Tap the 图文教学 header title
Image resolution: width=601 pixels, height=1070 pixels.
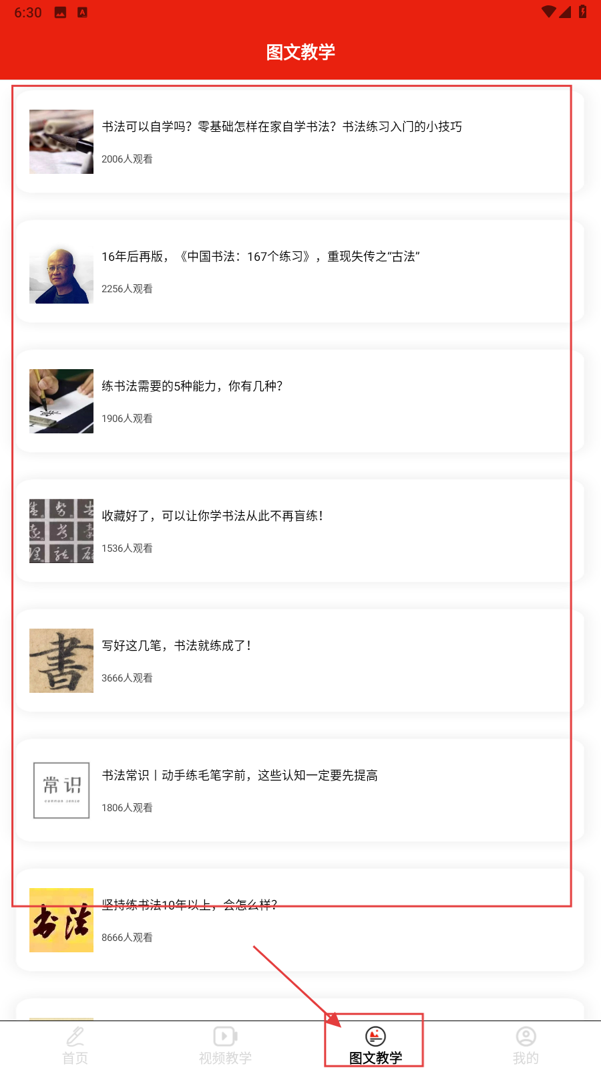[x=300, y=52]
